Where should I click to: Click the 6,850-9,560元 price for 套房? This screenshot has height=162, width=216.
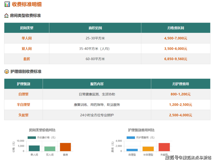(176, 59)
